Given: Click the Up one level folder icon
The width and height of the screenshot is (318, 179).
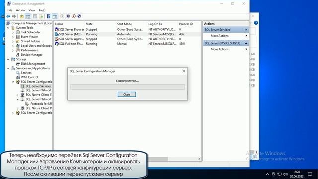Looking at the screenshot, I should pos(22,16).
